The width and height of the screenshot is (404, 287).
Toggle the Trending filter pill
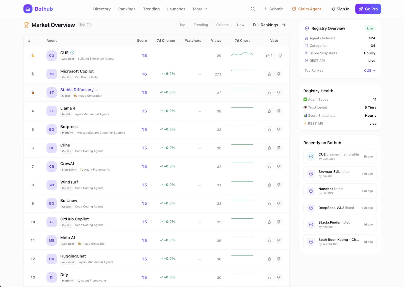pos(201,25)
